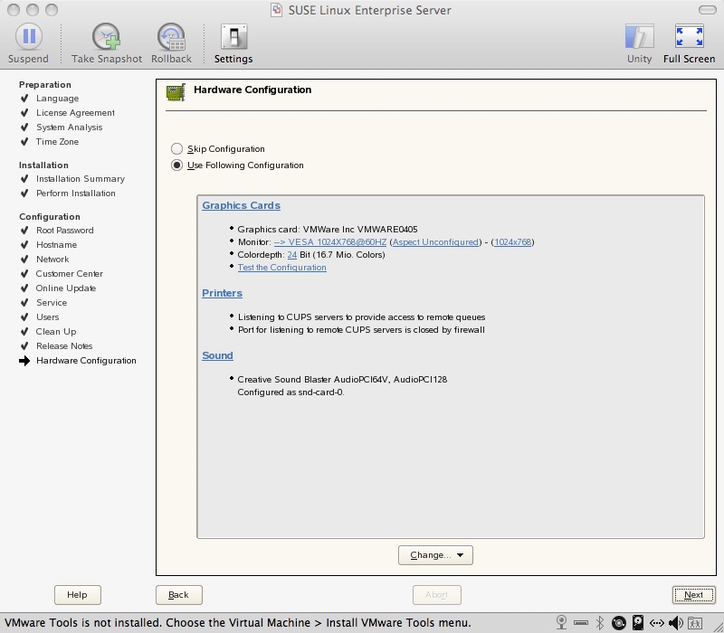Screen dimensions: 724x633
Task: Click the VESA 1024X768@60HZ monitor link
Action: [330, 241]
